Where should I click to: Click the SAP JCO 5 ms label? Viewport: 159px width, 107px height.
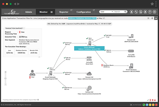tap(108, 36)
